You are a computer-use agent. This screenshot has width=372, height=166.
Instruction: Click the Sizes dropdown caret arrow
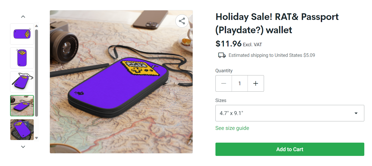[356, 113]
